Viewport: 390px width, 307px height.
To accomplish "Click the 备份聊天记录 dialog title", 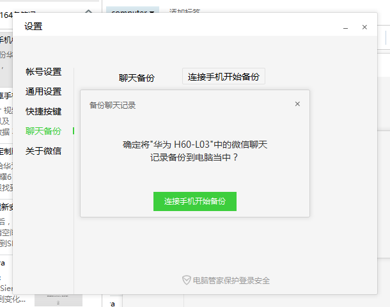I will coord(113,106).
